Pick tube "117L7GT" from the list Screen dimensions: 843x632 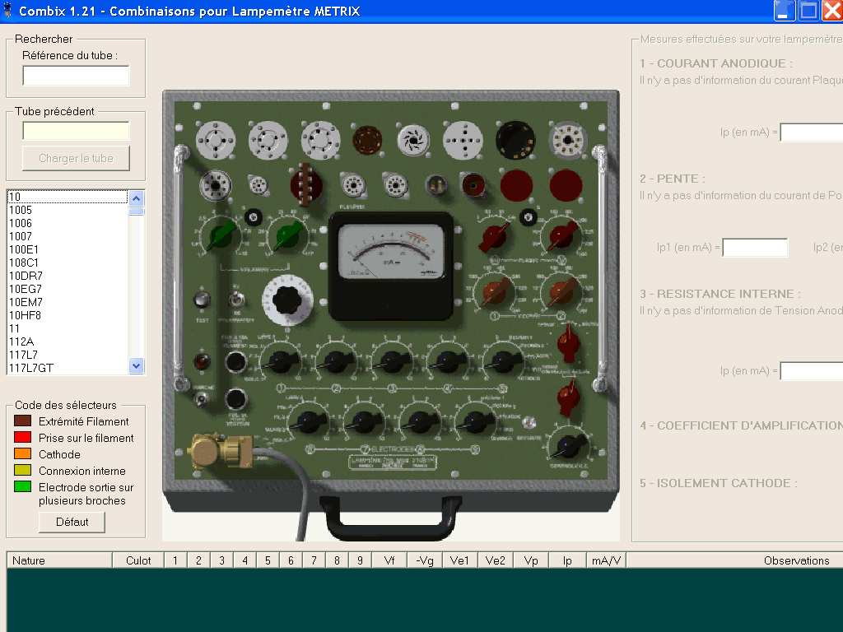pos(68,368)
